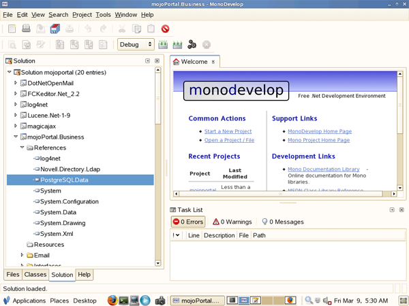Open the Project menu
Image resolution: width=409 pixels, height=306 pixels.
tap(82, 14)
